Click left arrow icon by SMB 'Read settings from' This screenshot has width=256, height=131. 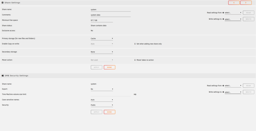pyautogui.click(x=223, y=86)
